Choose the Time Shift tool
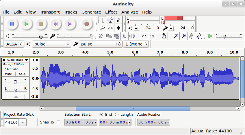This screenshot has width=245, height=135. pyautogui.click(x=110, y=28)
